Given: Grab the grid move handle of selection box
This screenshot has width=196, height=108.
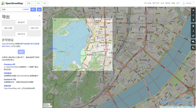Looking at the screenshot, I should 55,20.
